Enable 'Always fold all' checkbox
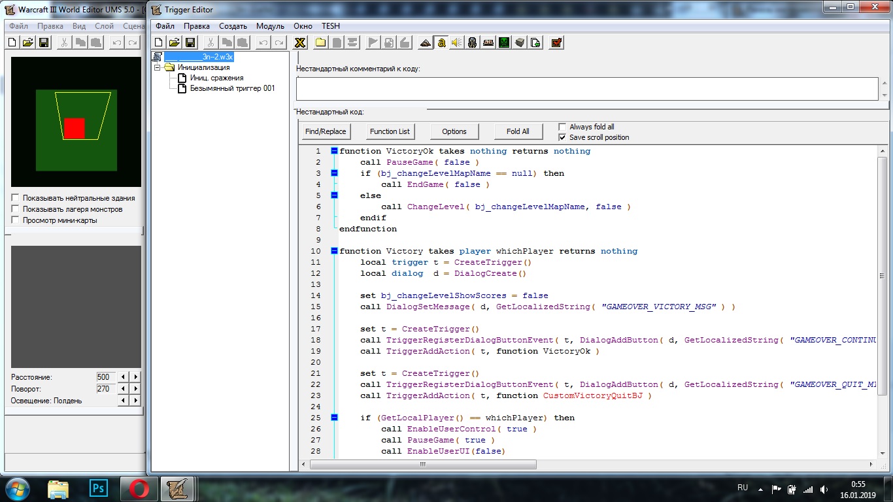 point(562,127)
